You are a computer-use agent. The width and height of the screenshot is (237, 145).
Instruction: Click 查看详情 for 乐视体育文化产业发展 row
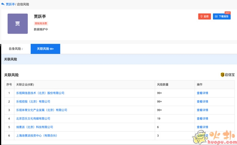[x=202, y=110]
